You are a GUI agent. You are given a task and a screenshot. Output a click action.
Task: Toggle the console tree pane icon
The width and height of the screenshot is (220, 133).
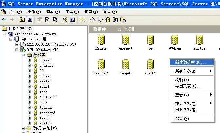(30, 20)
